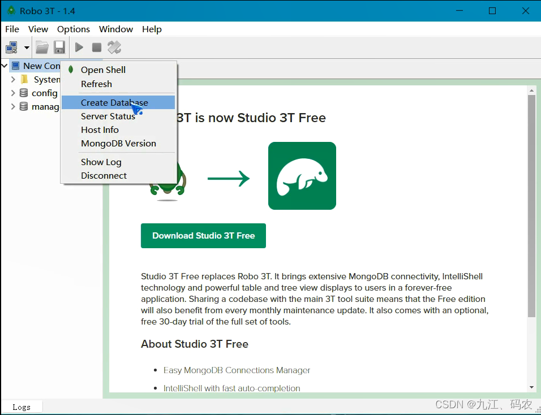Click the Robo 3T app icon in title bar

pos(11,11)
